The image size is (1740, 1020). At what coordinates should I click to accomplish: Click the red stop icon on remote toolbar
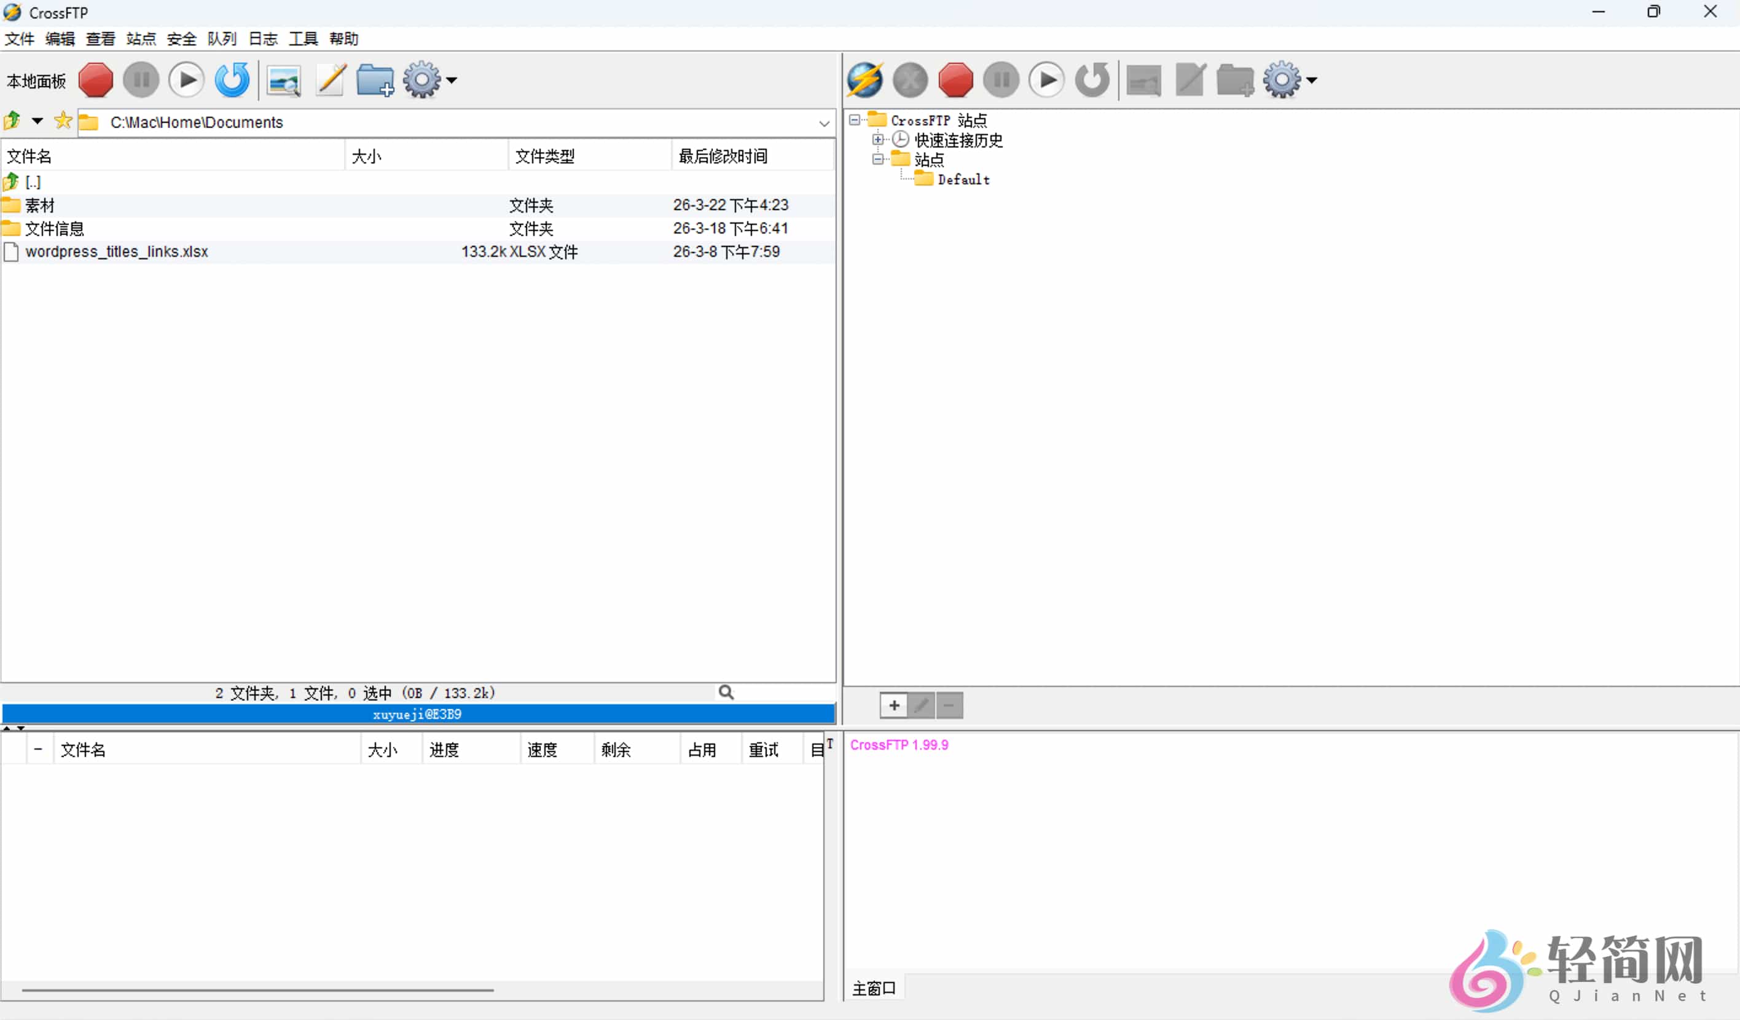click(955, 79)
